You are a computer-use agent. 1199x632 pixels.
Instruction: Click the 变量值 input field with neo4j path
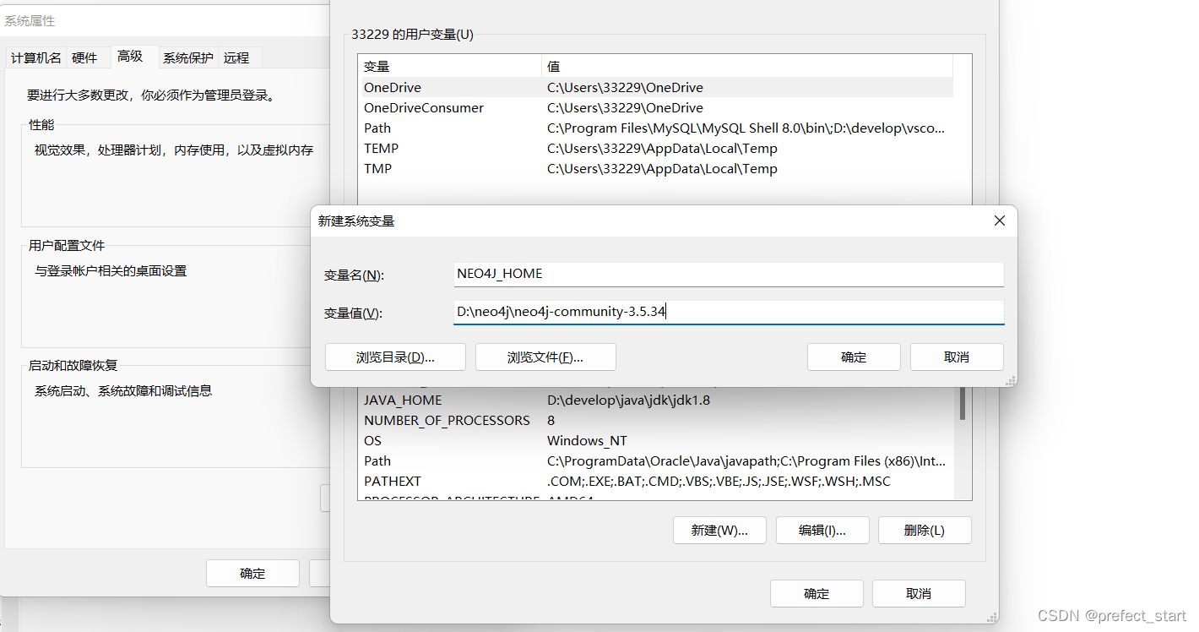point(729,312)
